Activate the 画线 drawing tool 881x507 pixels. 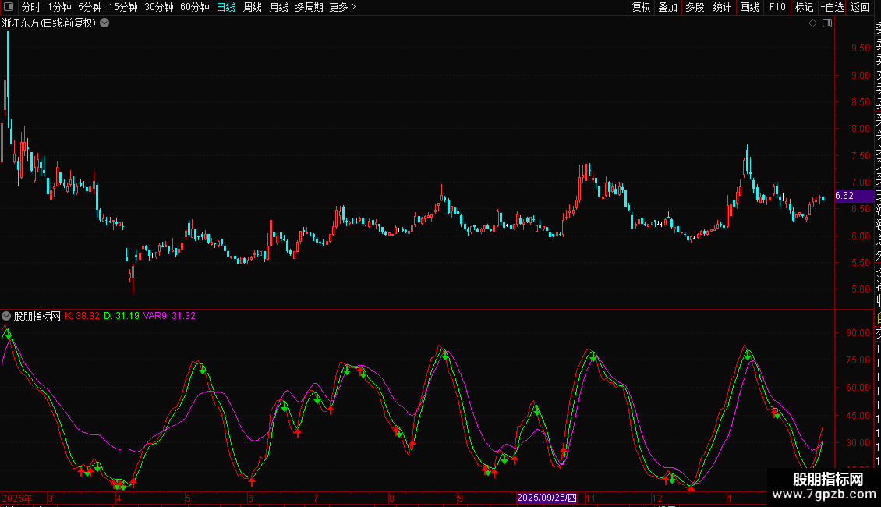749,7
